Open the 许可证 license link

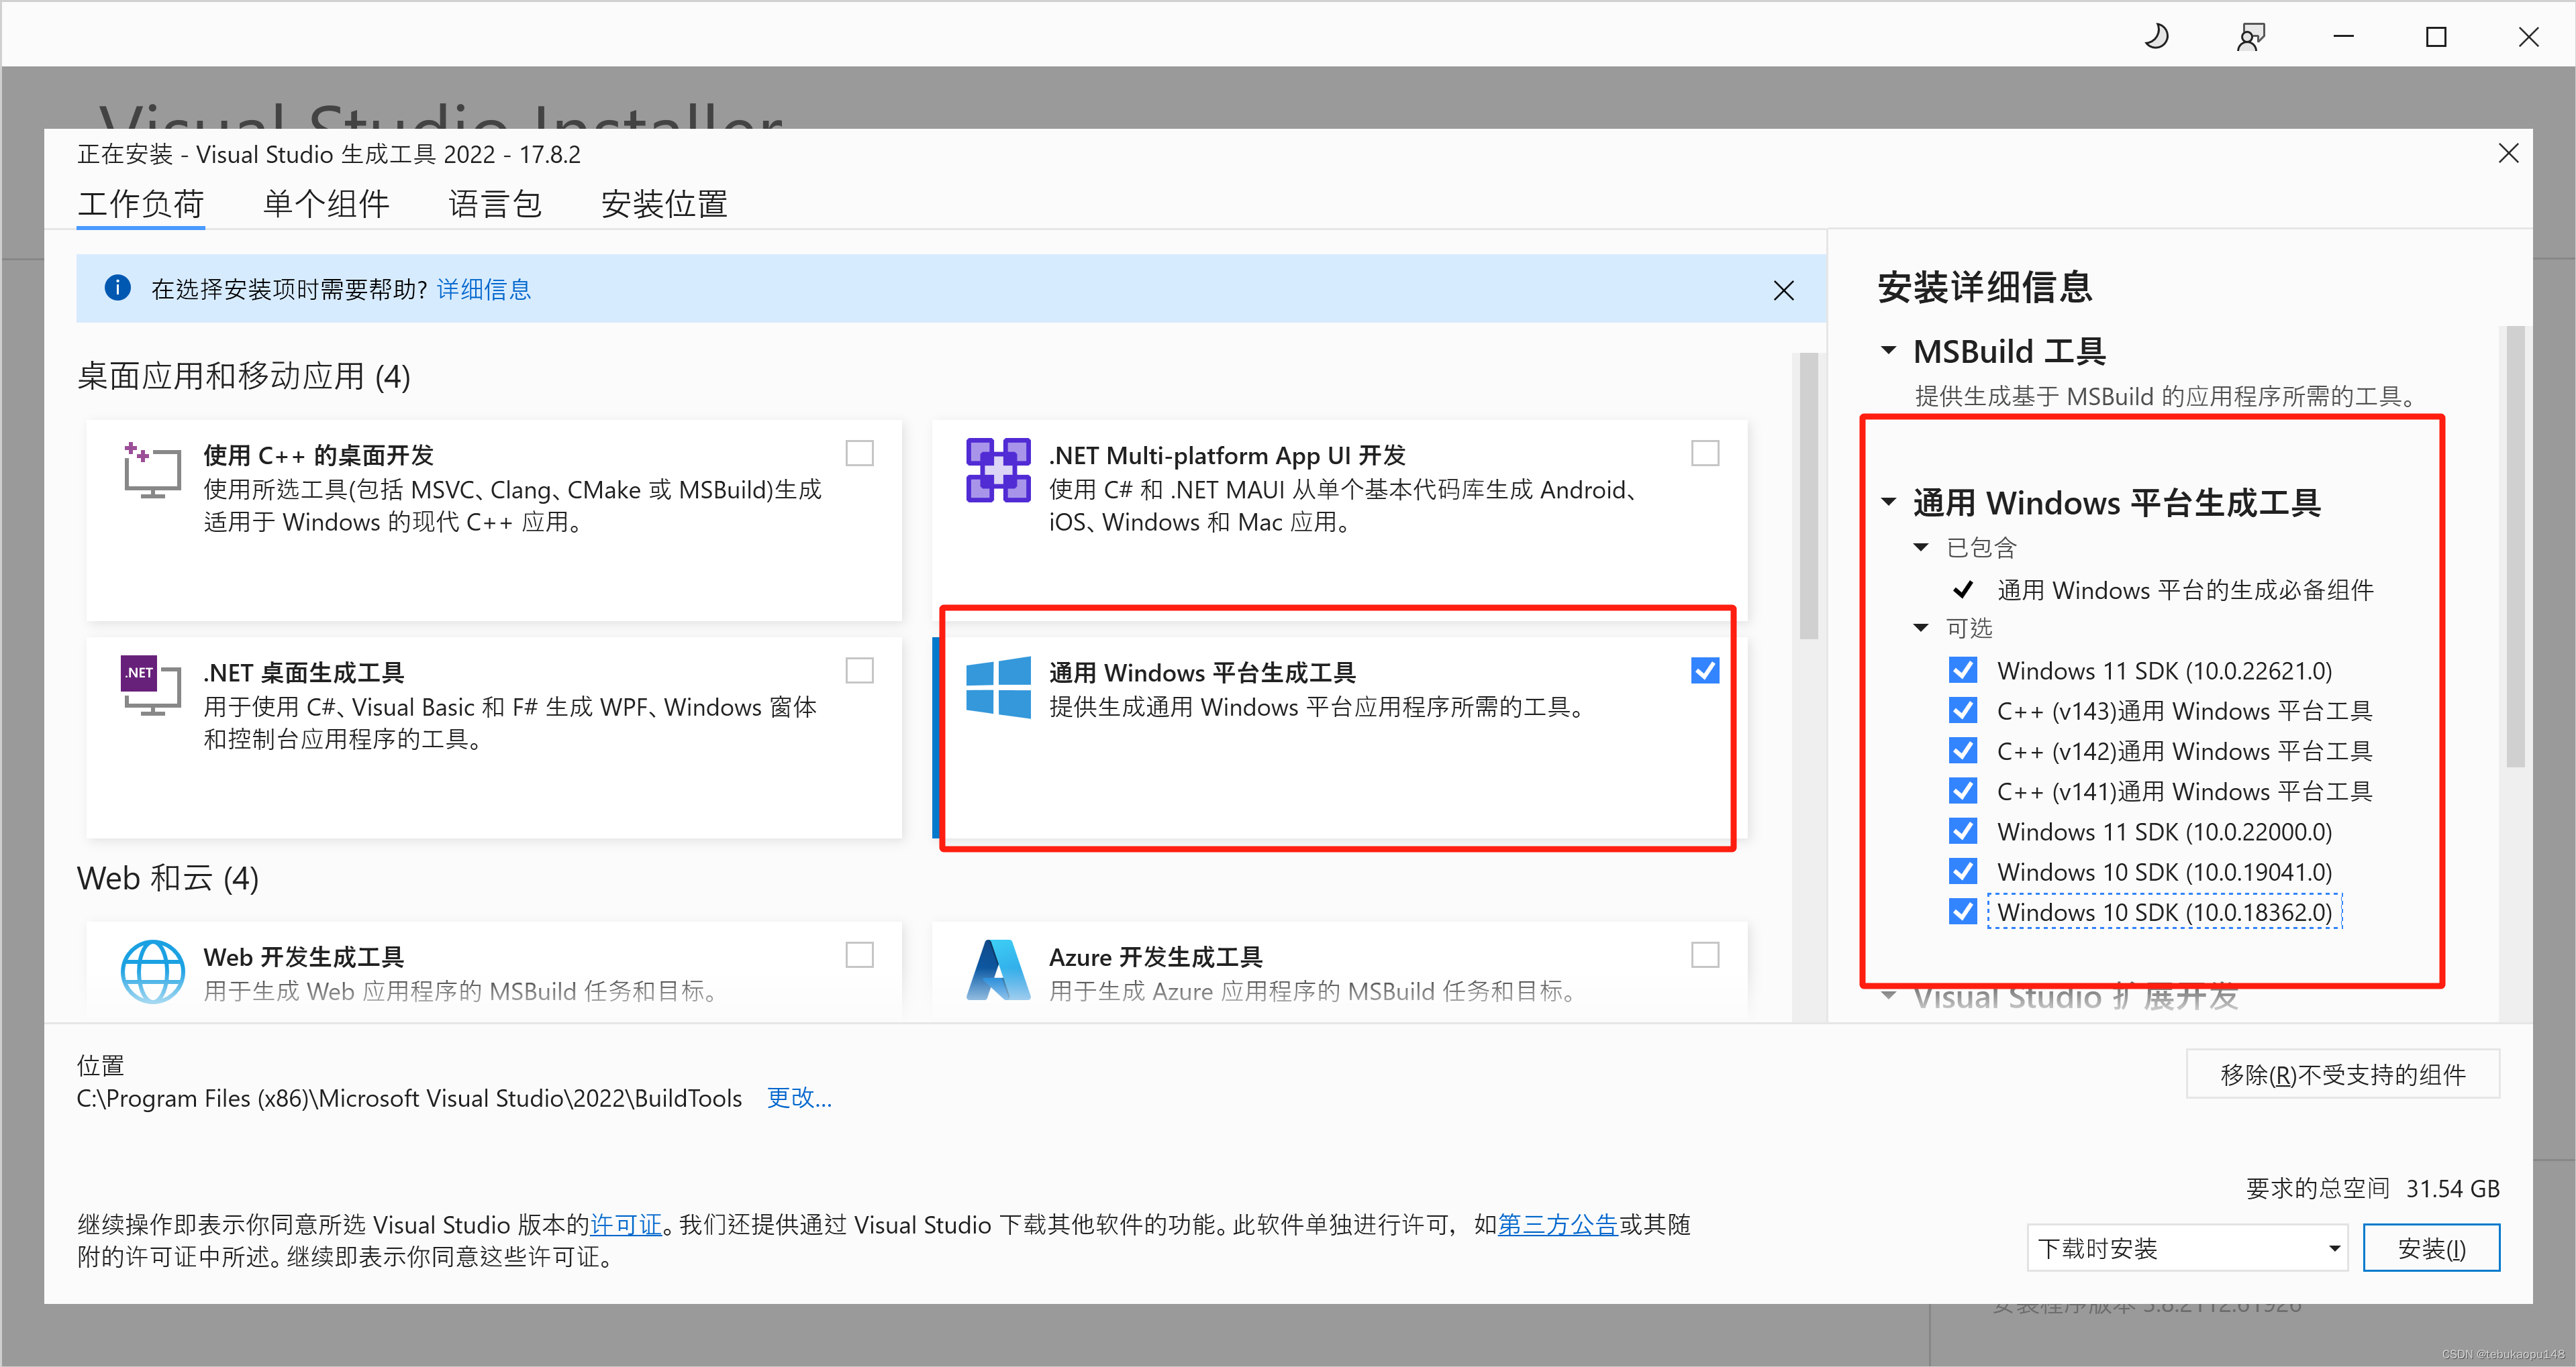click(x=626, y=1224)
